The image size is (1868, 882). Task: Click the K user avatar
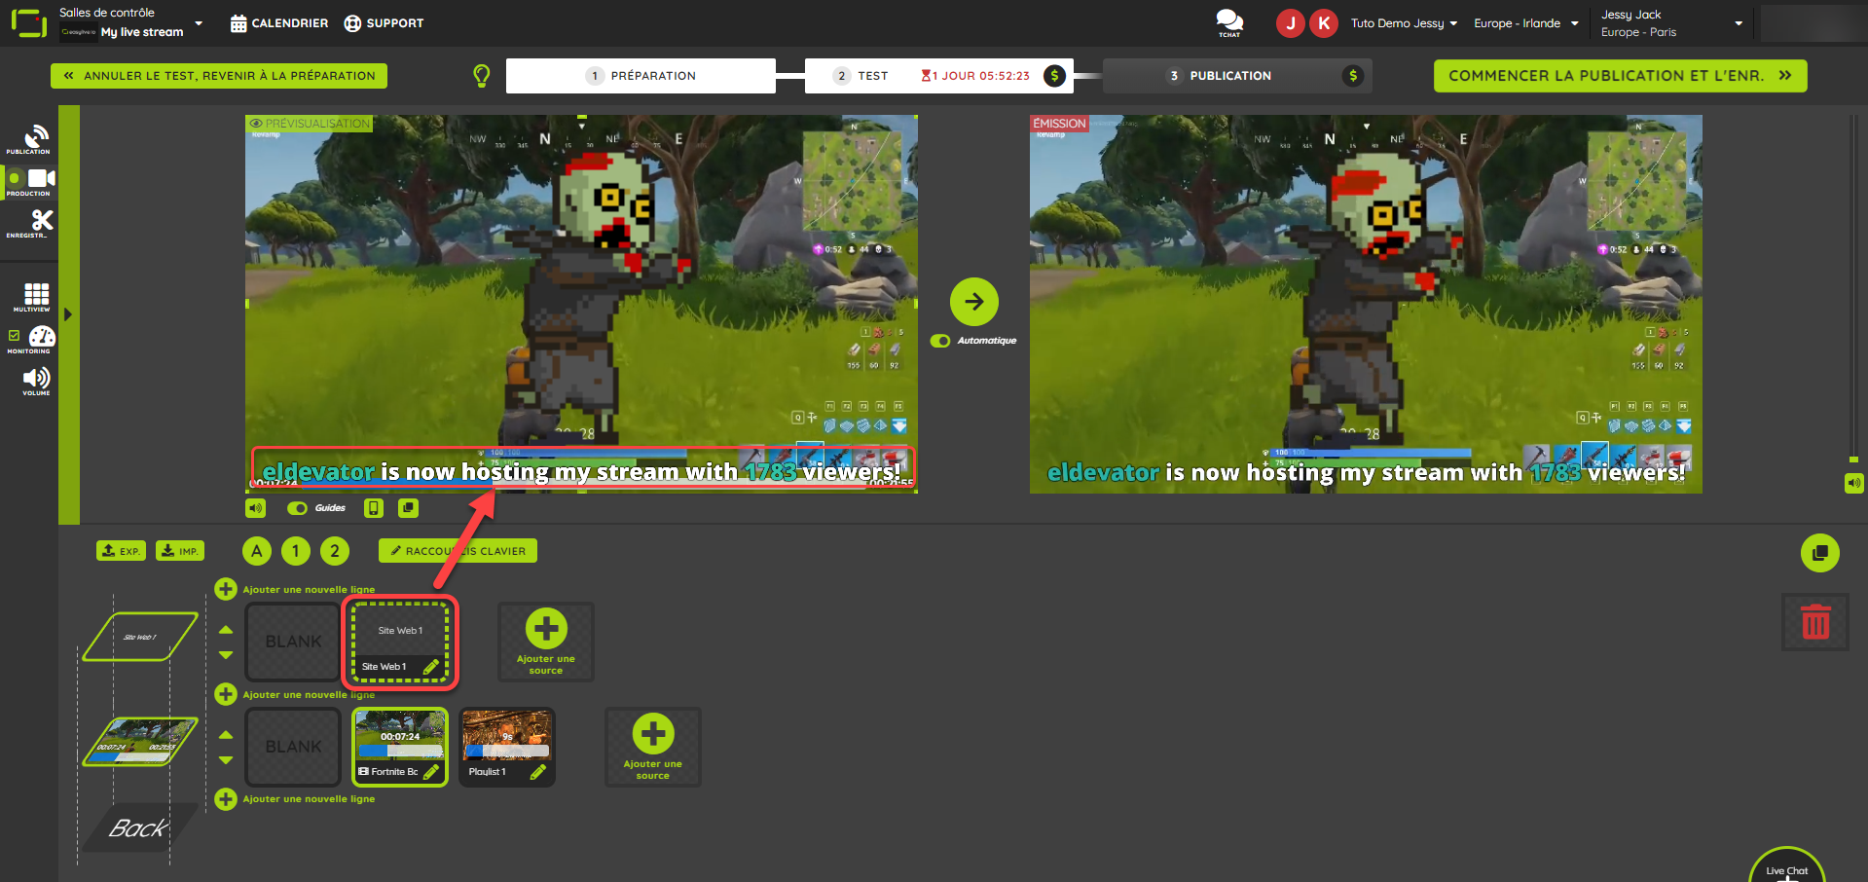pos(1324,23)
